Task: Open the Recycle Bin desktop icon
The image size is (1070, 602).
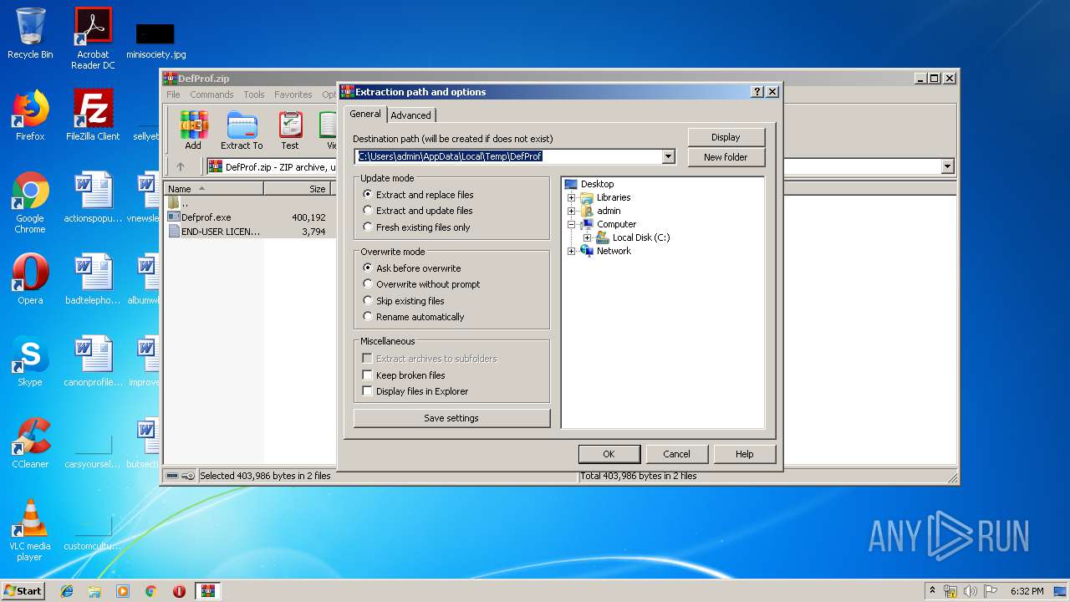Action: (30, 33)
